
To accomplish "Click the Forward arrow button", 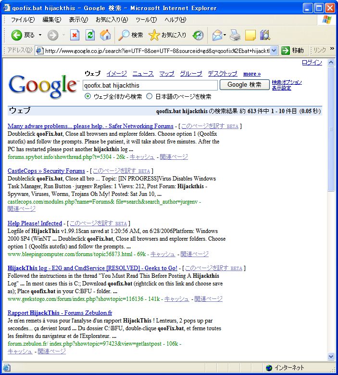I will [53, 36].
